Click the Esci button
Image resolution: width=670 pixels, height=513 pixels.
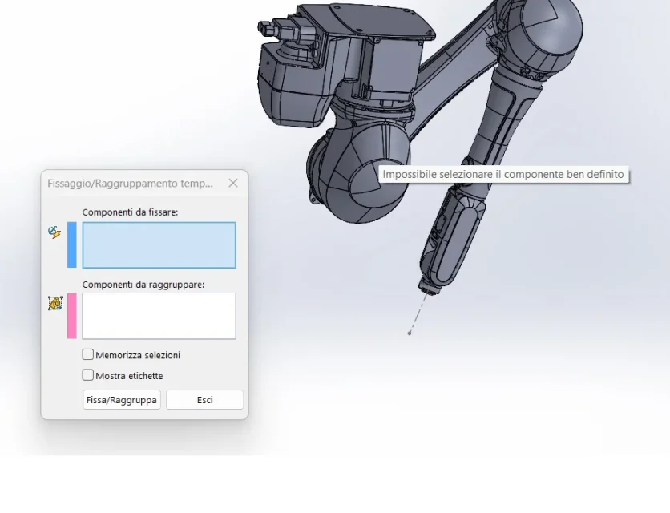[204, 399]
